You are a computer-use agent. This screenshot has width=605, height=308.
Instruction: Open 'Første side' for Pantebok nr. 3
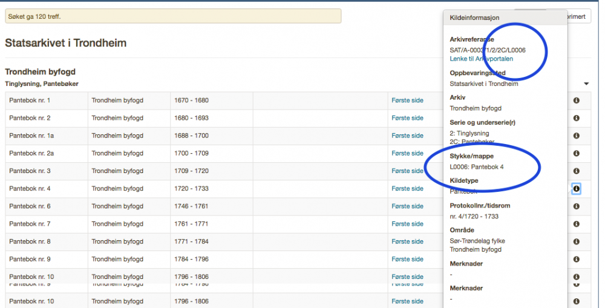[x=407, y=171]
